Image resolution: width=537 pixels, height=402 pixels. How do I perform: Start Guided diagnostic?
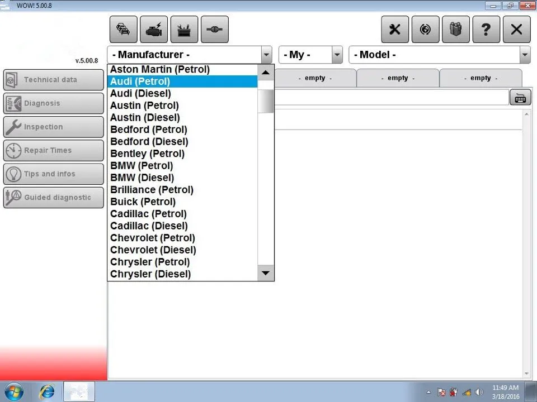click(54, 198)
